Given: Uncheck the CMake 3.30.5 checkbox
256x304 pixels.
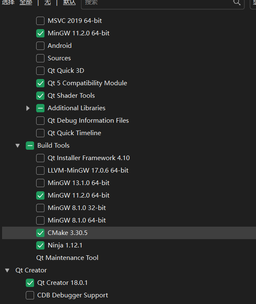Looking at the screenshot, I should pyautogui.click(x=40, y=233).
